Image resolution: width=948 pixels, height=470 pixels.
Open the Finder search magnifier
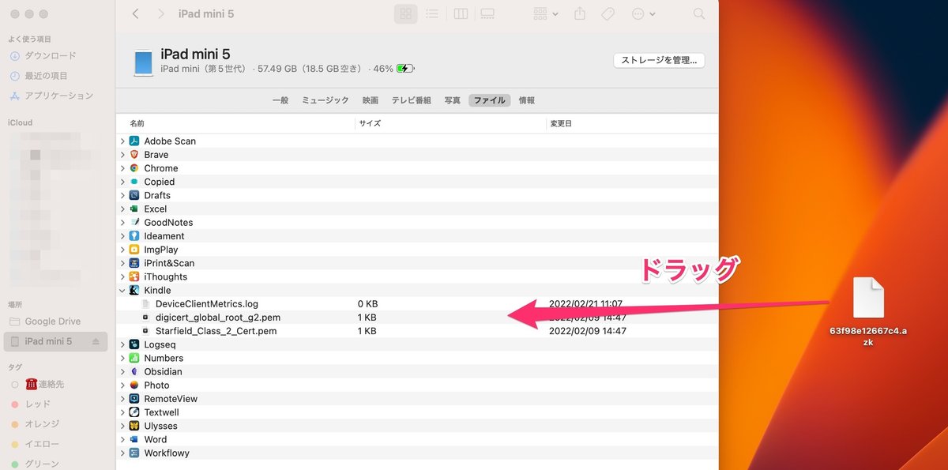pyautogui.click(x=699, y=14)
